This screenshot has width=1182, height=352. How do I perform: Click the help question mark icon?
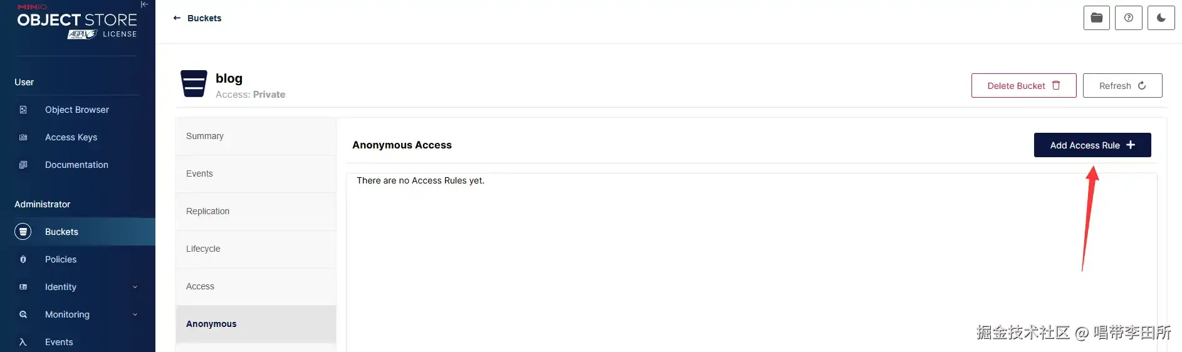click(1128, 18)
